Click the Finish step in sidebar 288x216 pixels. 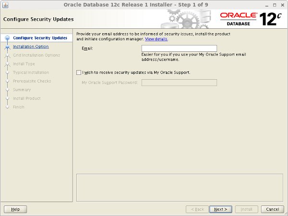(x=19, y=107)
